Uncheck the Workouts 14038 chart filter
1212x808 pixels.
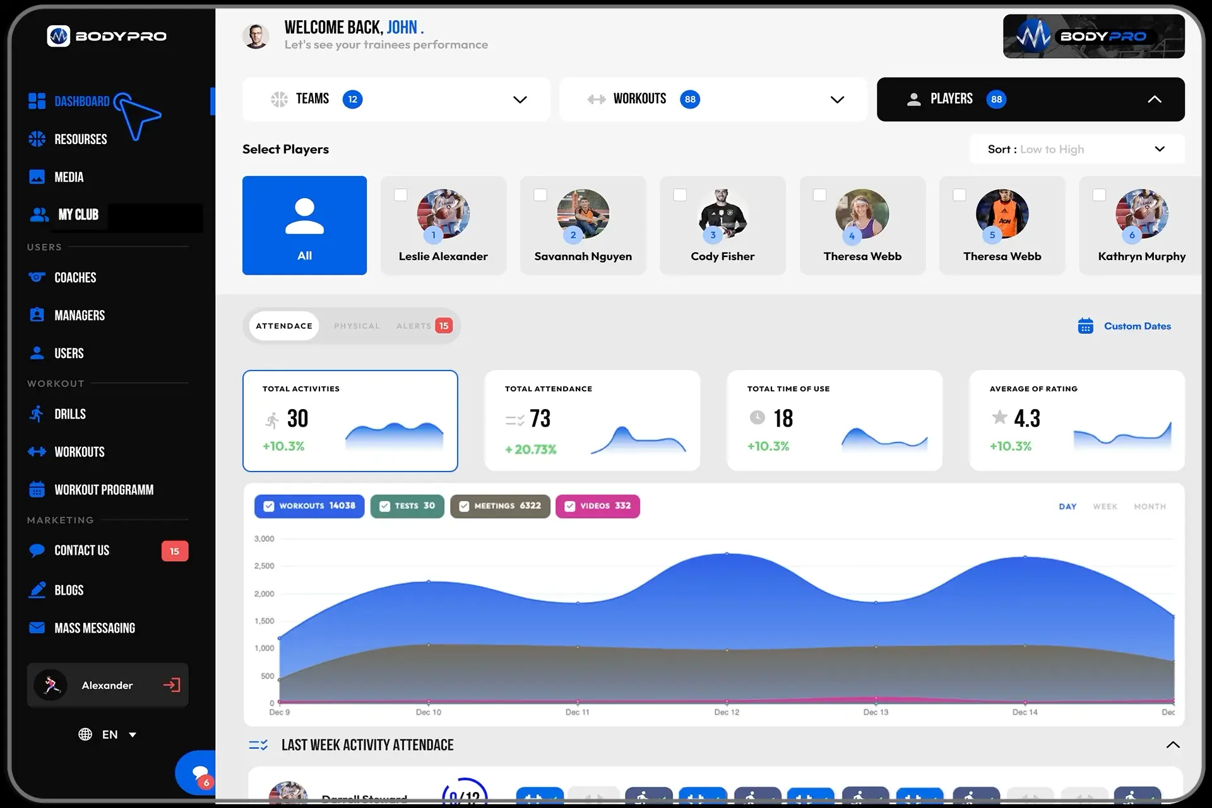269,506
